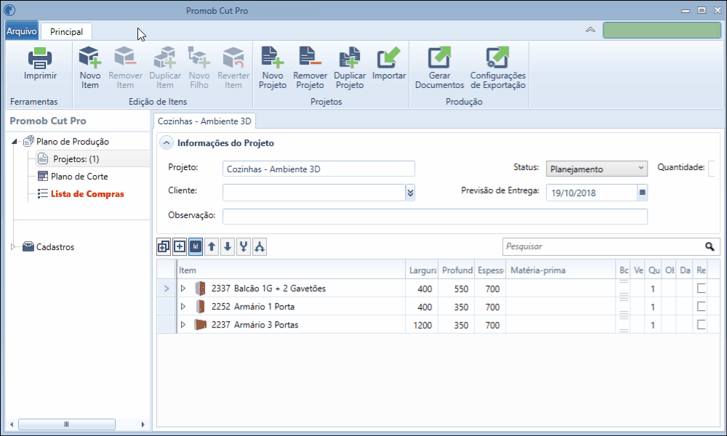Click the sidebar horizontal scrollbar thumb
The width and height of the screenshot is (727, 436).
66,424
